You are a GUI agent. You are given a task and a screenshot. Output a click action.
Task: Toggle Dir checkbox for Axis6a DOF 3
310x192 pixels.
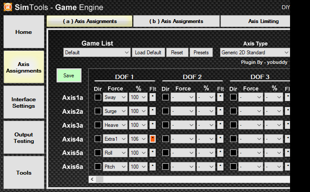point(233,166)
